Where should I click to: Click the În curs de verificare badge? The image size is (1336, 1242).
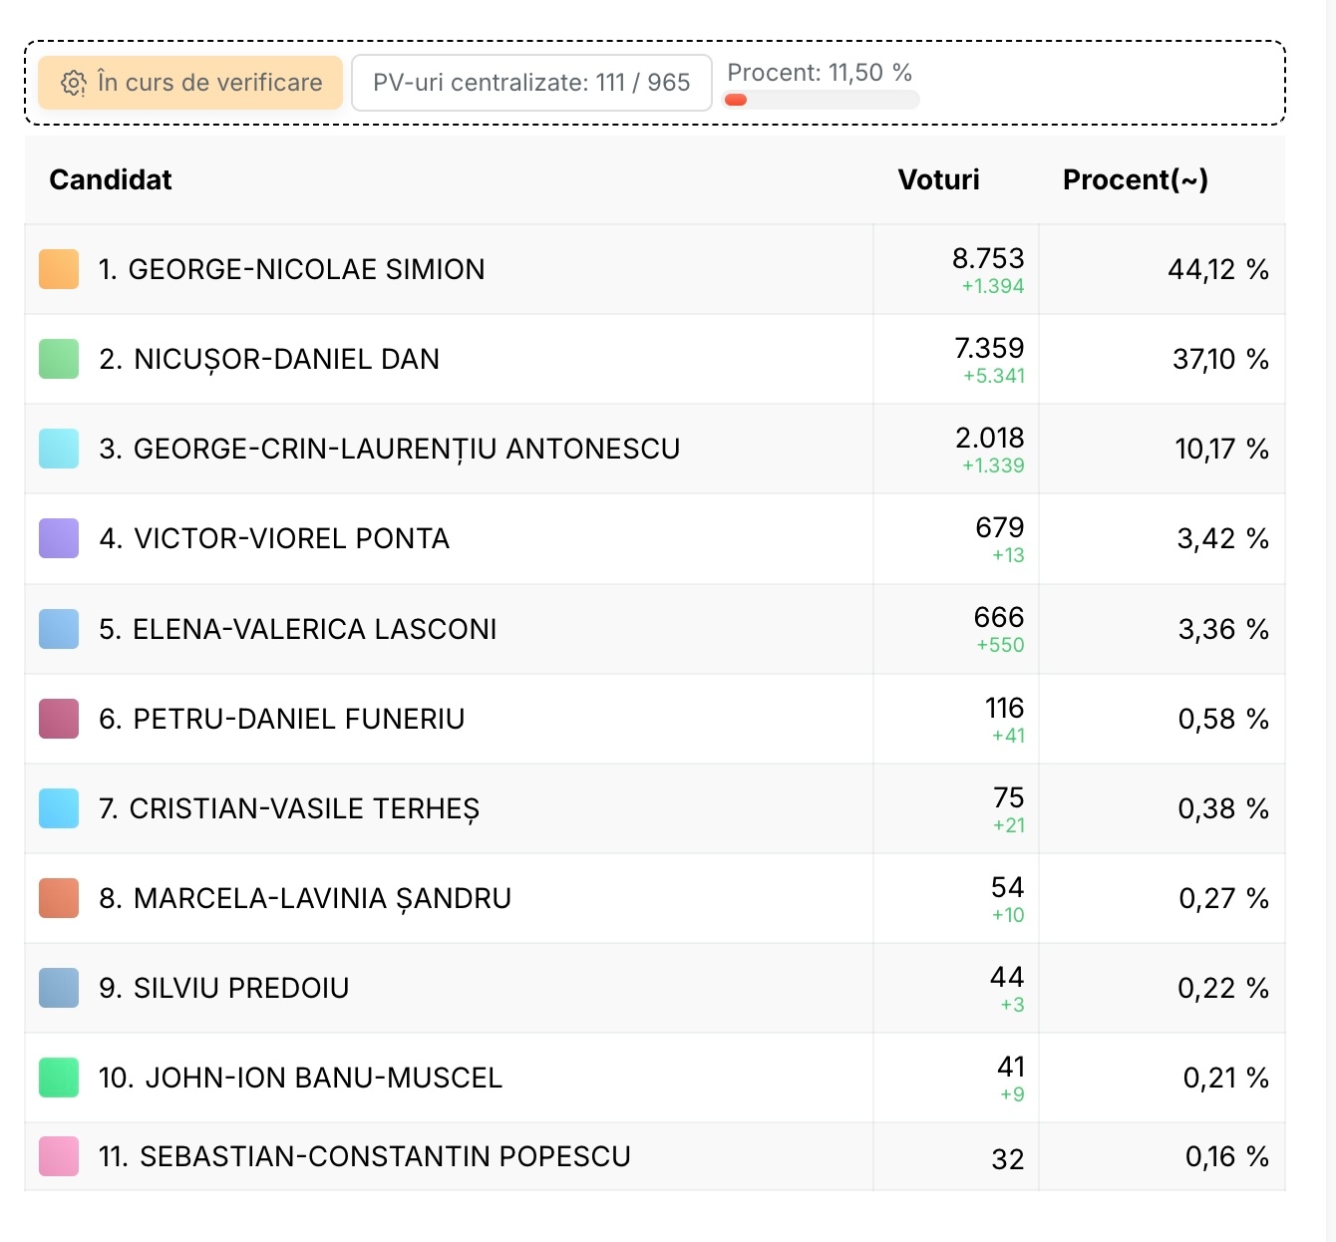[190, 83]
